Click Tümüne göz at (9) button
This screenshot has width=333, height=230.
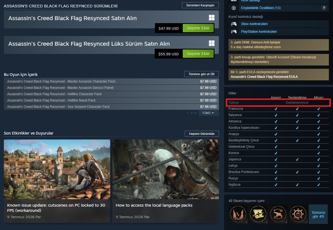point(201,74)
